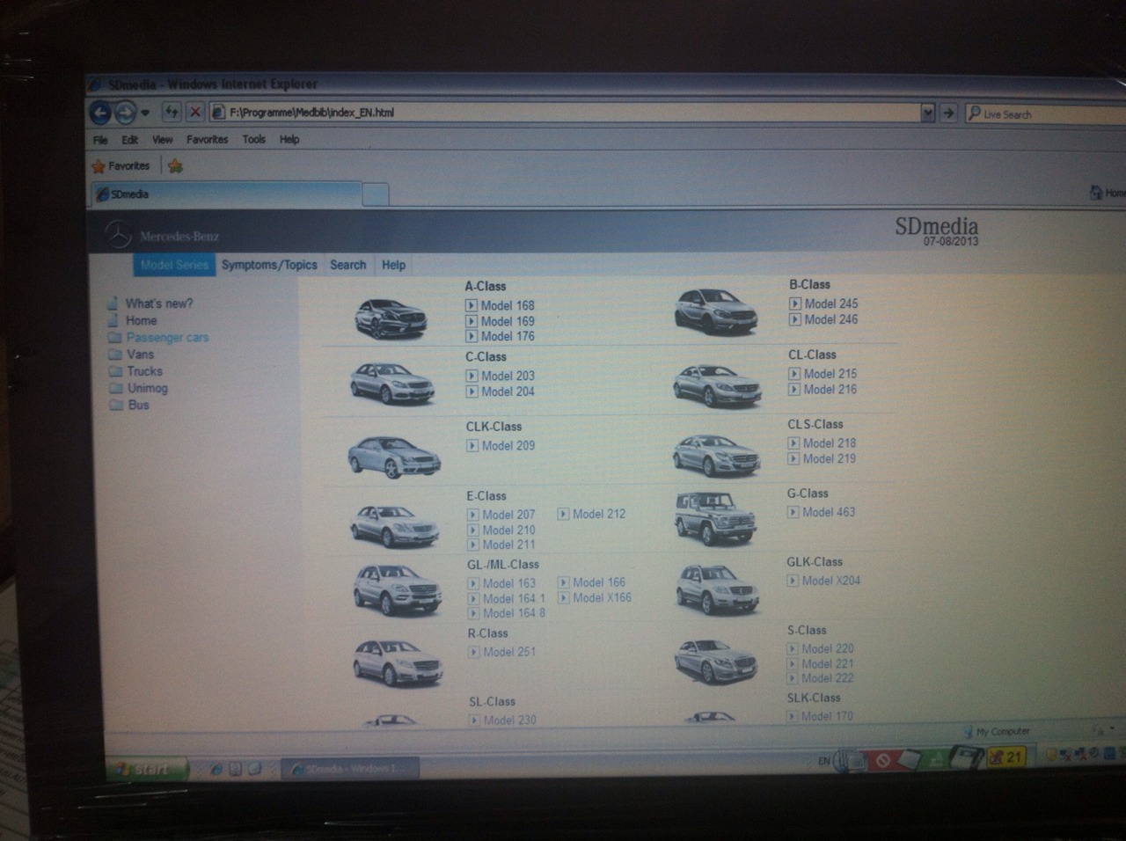Screen dimensions: 1126x841
Task: Open the address bar dropdown arrow
Action: 927,113
